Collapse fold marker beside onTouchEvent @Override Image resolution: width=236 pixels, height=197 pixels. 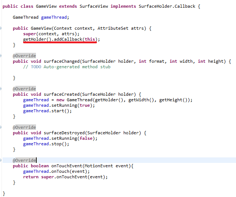1,160
